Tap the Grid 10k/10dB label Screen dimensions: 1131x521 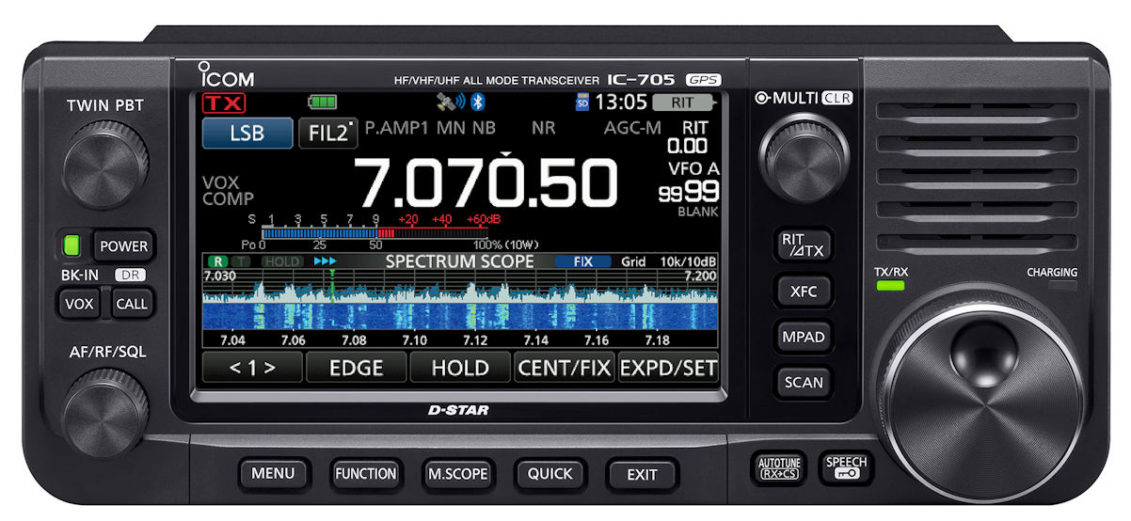[x=668, y=261]
